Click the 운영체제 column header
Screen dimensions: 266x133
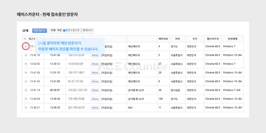[233, 39]
